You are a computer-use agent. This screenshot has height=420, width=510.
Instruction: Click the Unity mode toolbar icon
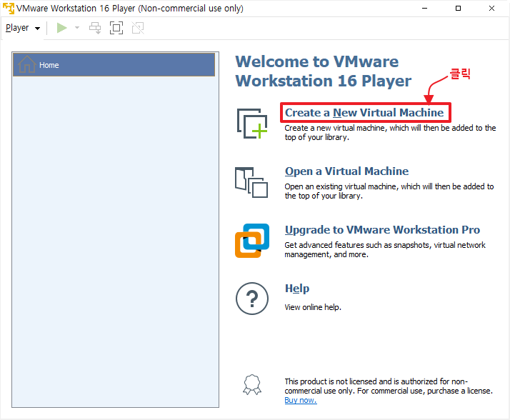[x=138, y=28]
